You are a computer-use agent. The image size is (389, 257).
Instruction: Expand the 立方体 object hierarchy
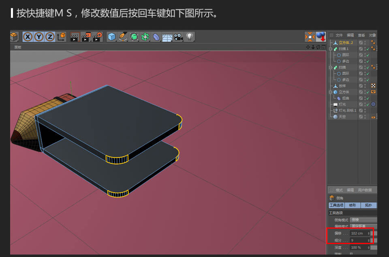330,92
